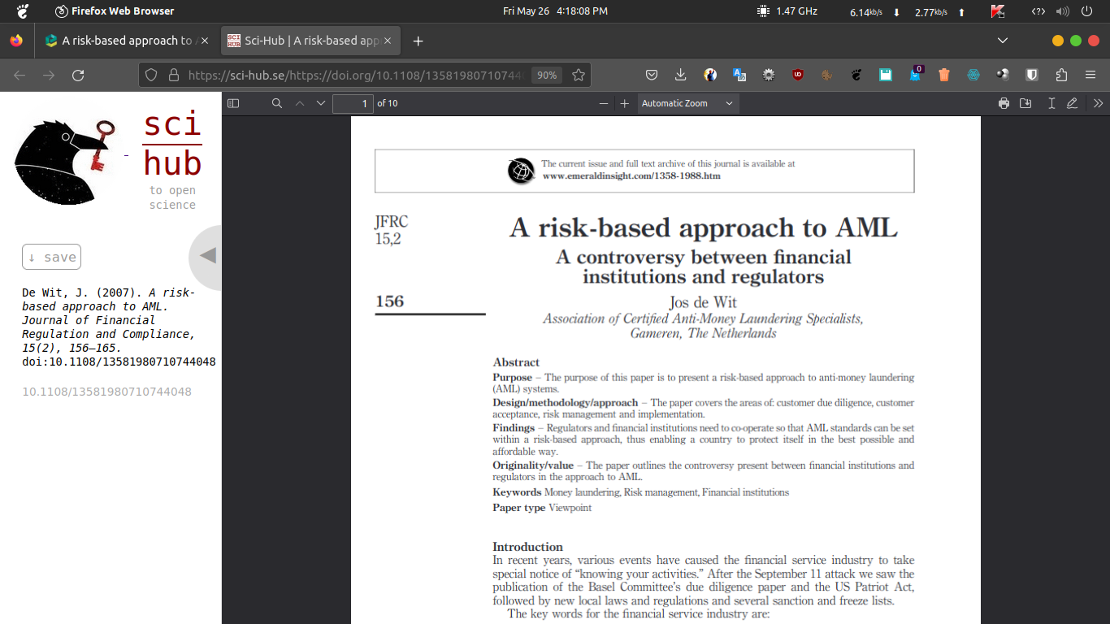The image size is (1110, 624).
Task: Open the Extensions puzzle-piece menu
Action: coord(1061,75)
